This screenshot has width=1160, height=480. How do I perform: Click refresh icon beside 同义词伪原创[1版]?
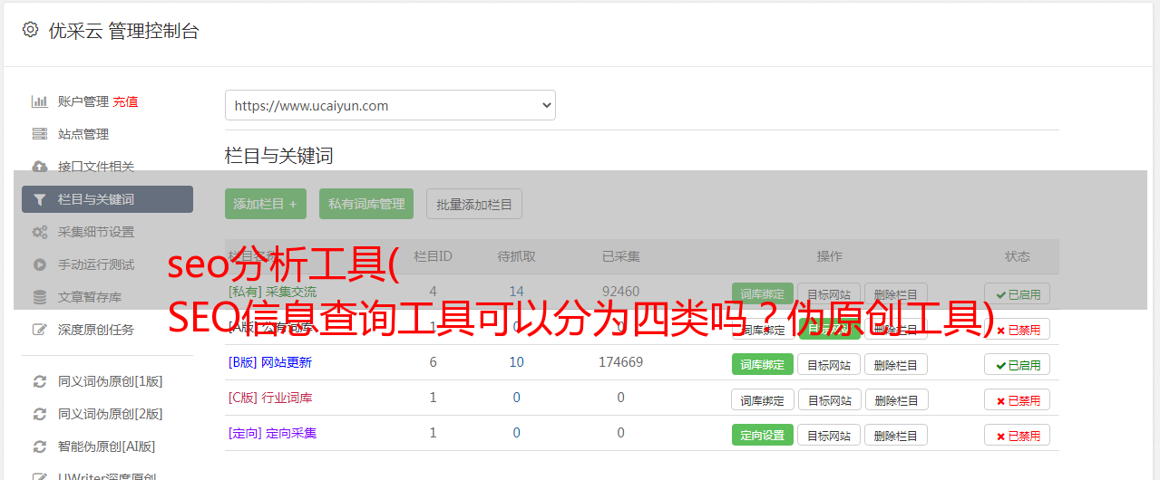click(40, 381)
